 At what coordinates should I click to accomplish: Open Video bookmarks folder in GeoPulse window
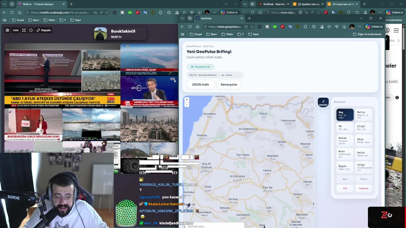[227, 34]
